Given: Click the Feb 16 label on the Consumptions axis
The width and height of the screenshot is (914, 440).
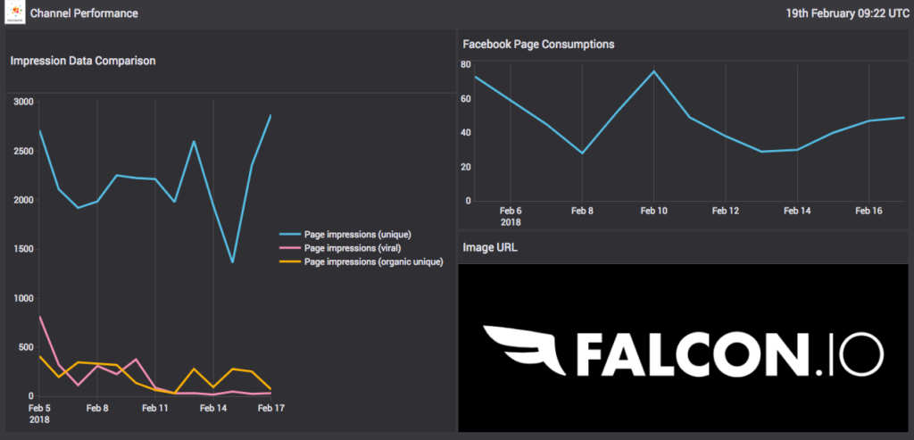Looking at the screenshot, I should coord(868,212).
